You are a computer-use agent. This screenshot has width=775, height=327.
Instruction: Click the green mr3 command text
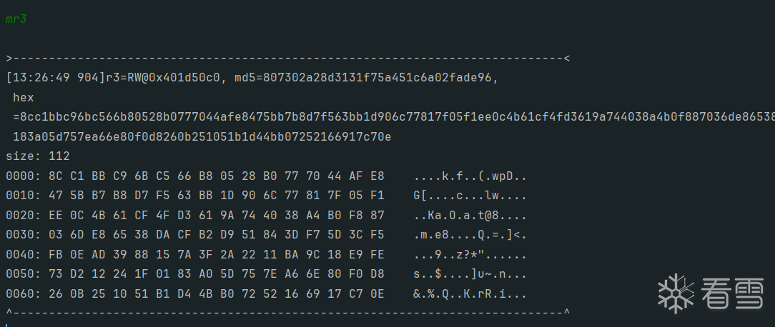click(16, 19)
